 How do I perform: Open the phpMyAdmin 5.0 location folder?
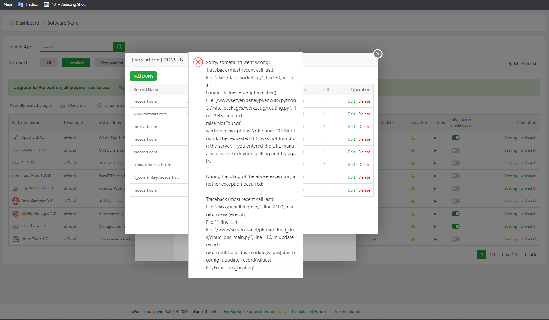click(x=413, y=189)
